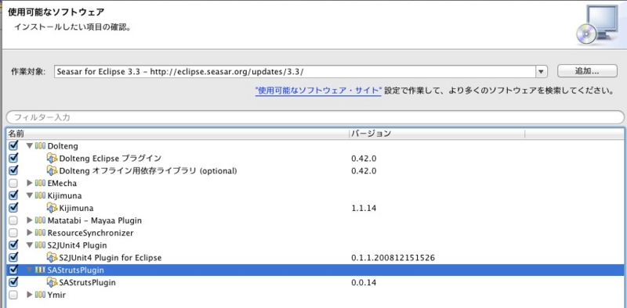
Task: Check the ResourceSynchronizer checkbox
Action: [x=13, y=233]
